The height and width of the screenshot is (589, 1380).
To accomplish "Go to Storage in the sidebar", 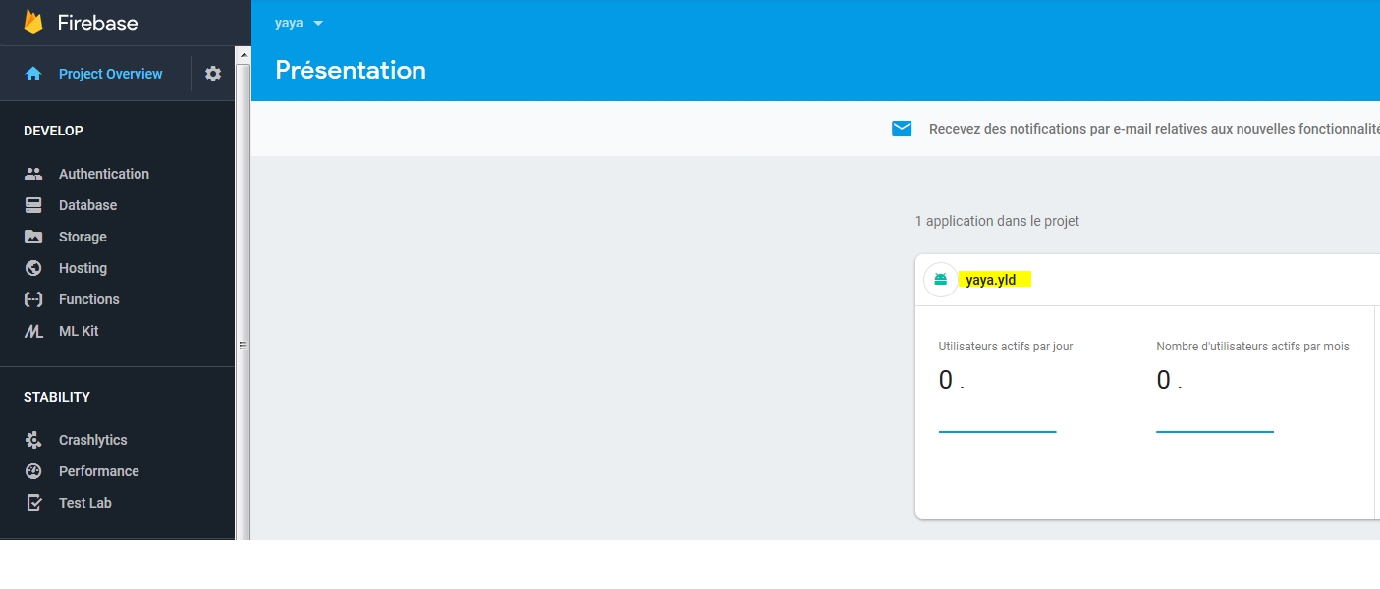I will [83, 237].
